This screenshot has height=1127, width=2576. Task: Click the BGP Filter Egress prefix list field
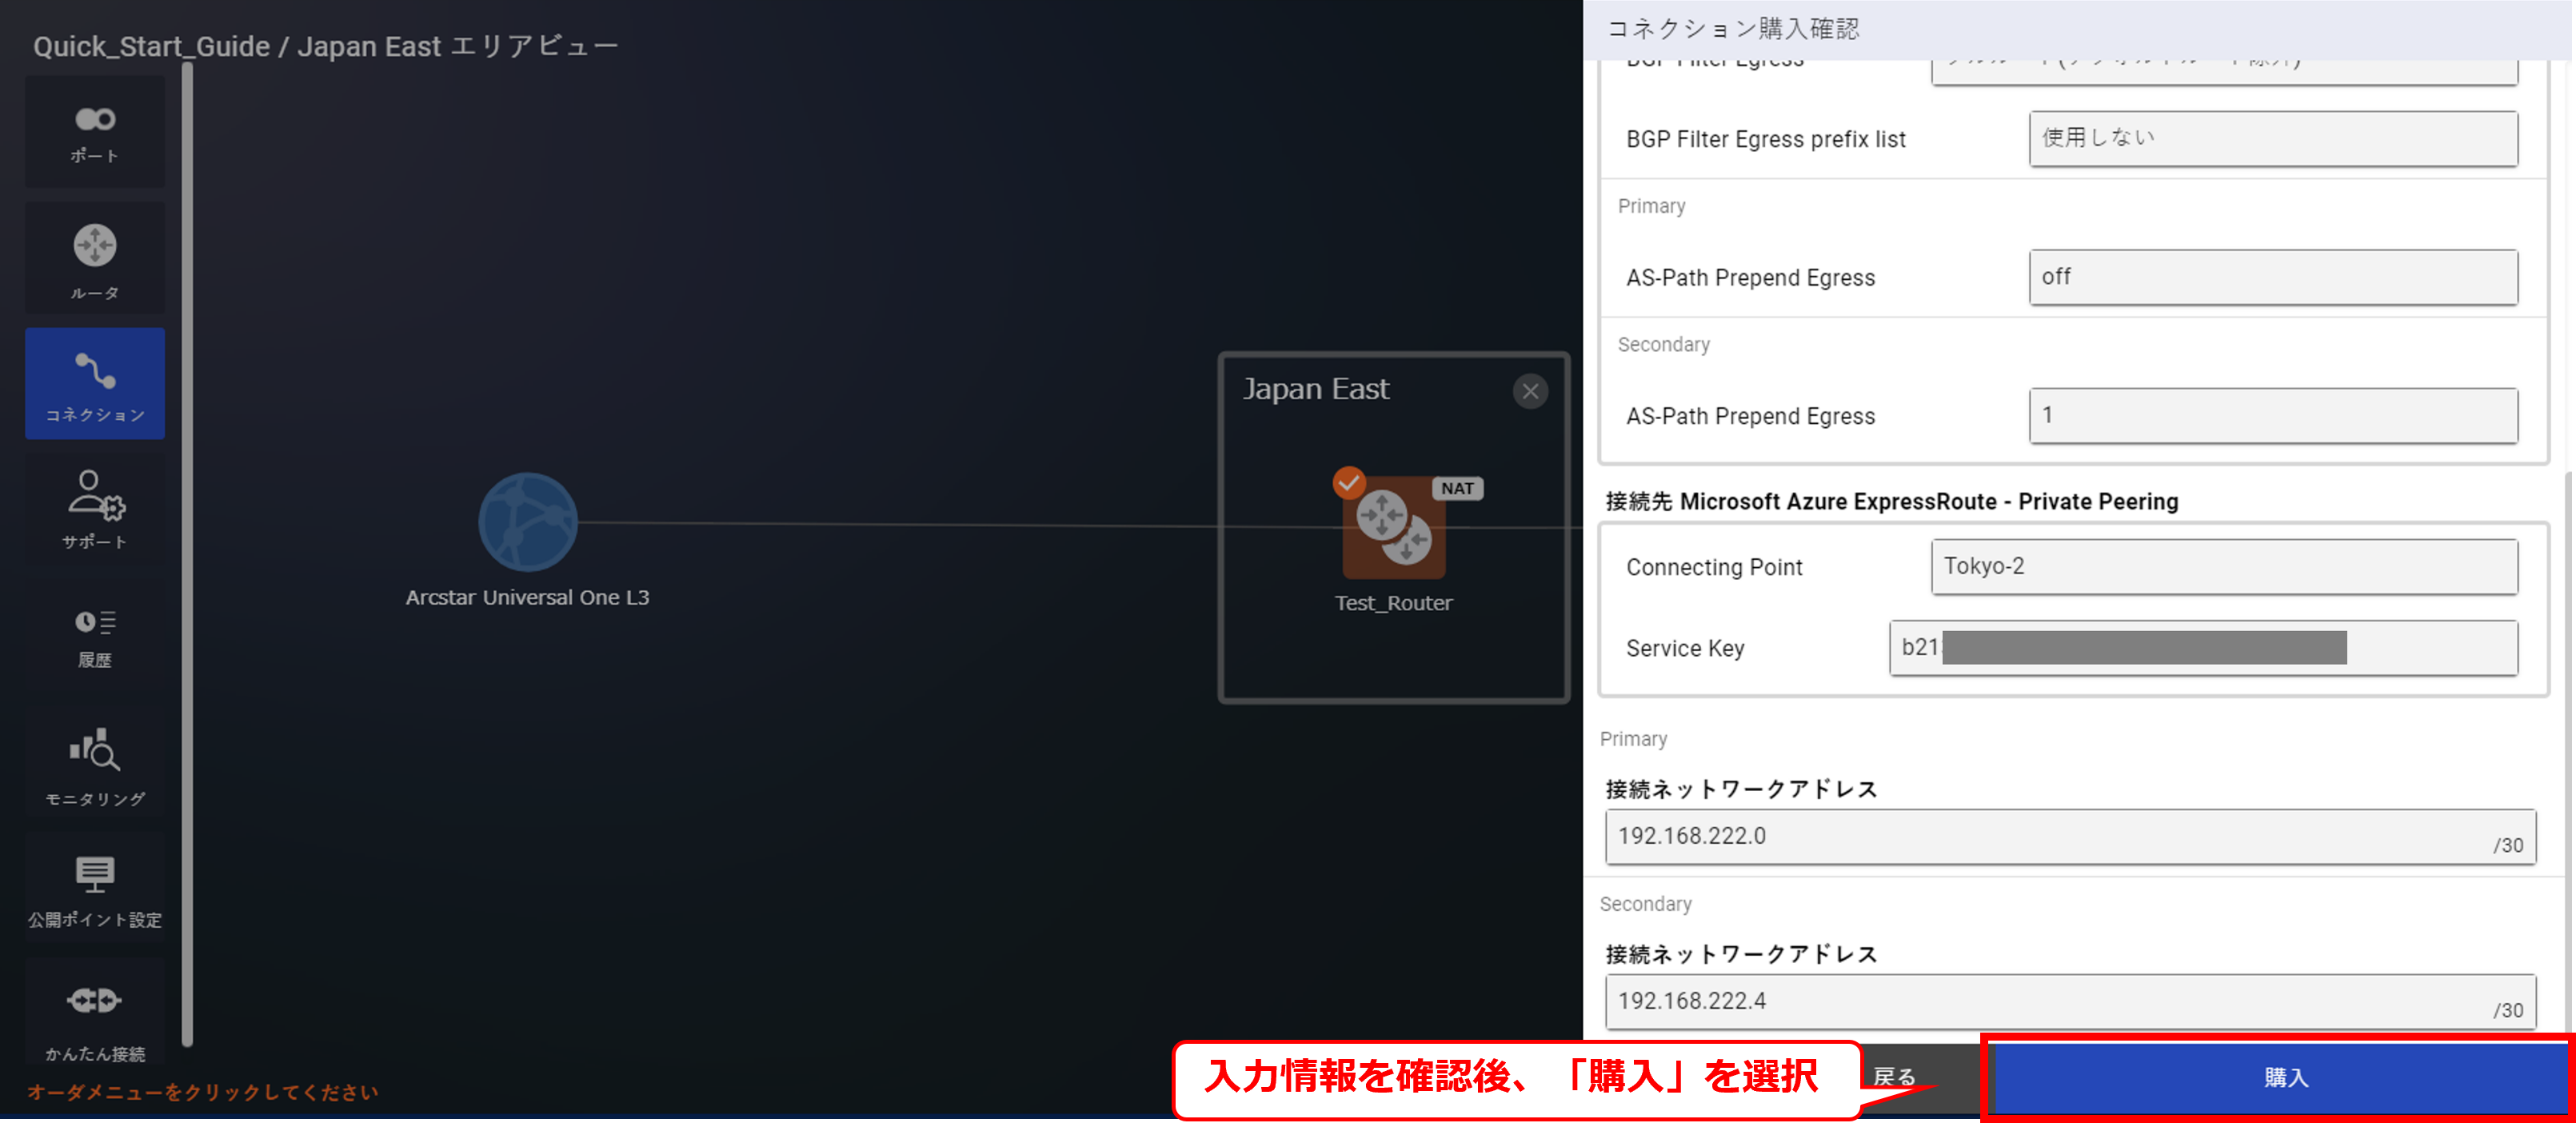coord(2272,138)
